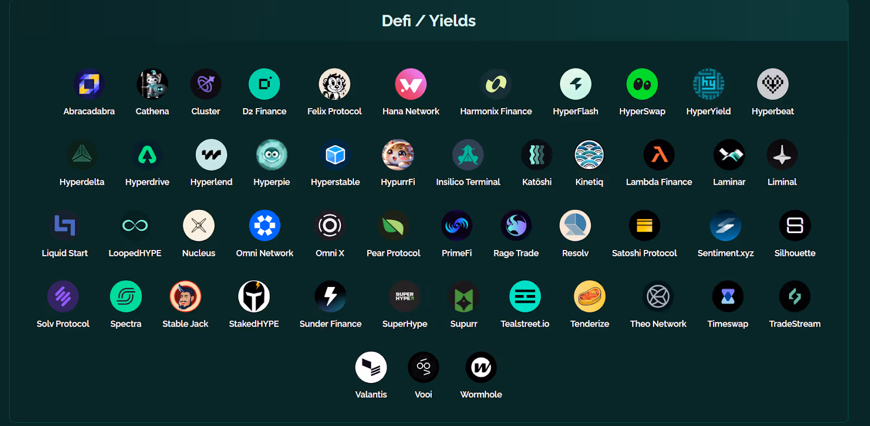The height and width of the screenshot is (426, 870).
Task: Click the Satoshi Protocol yellow icon
Action: (x=644, y=225)
